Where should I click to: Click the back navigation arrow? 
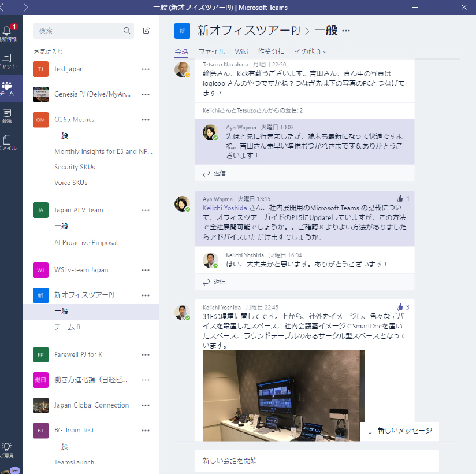(x=2, y=8)
